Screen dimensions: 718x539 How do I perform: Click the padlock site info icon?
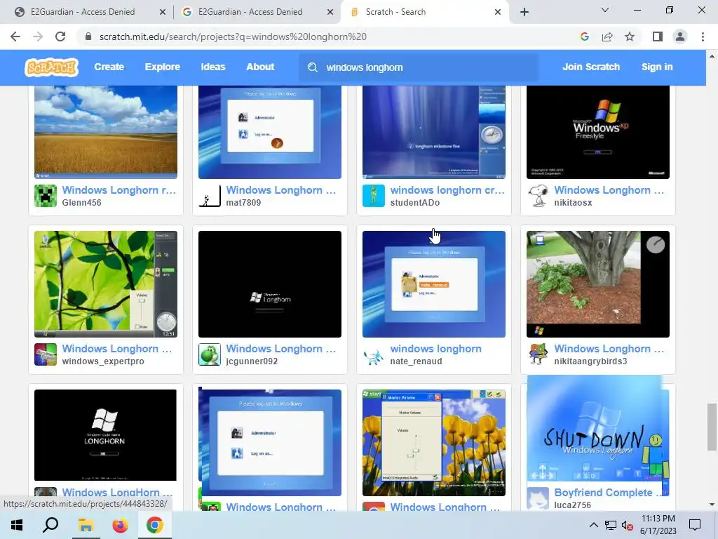coord(88,36)
